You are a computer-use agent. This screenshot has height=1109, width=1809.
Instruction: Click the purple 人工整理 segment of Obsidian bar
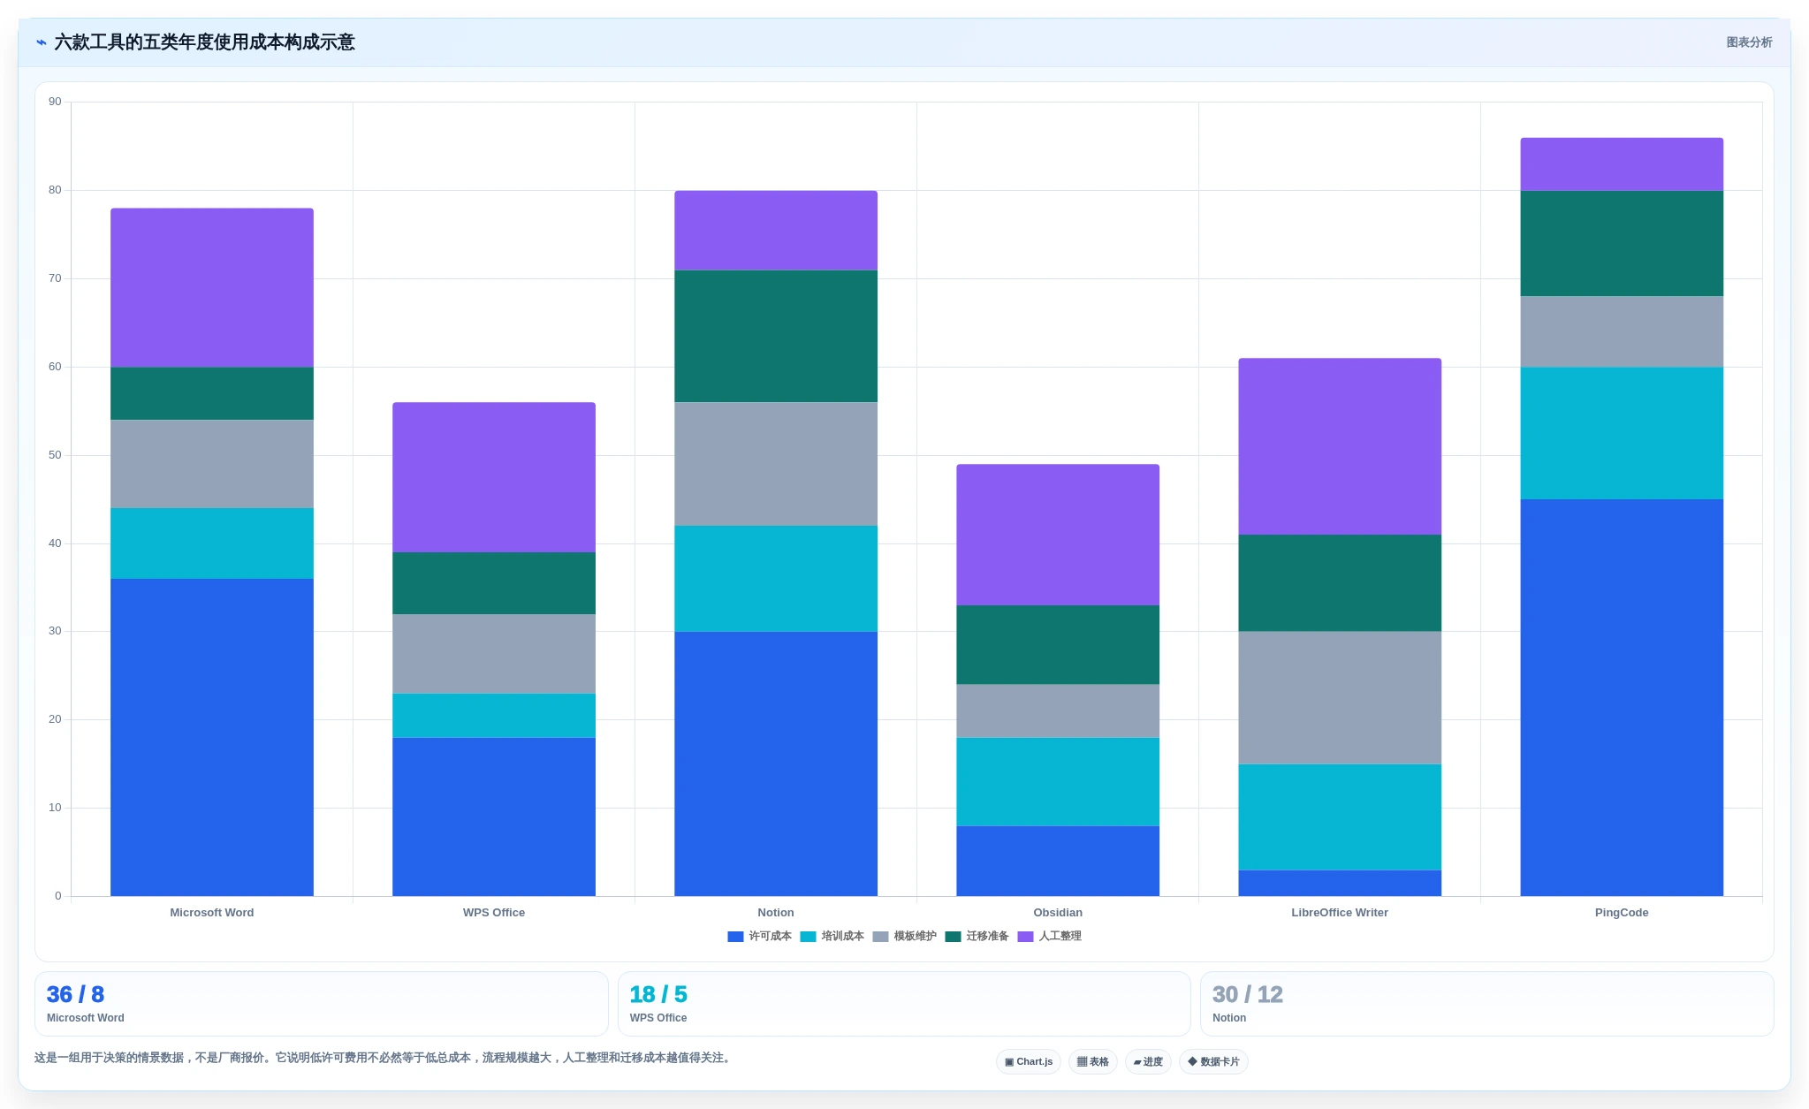[1058, 535]
